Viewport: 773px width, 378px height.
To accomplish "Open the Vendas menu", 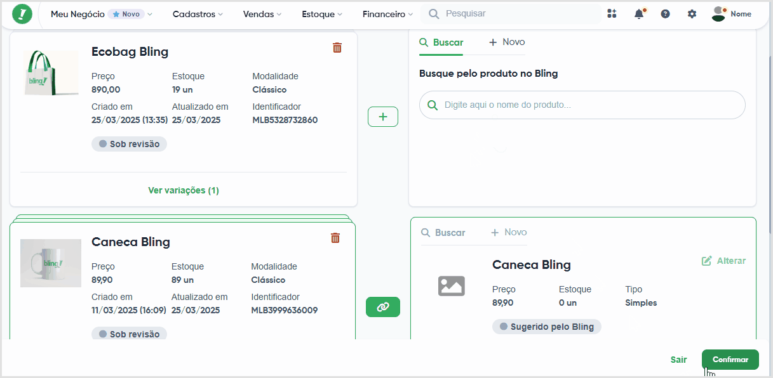I will pyautogui.click(x=262, y=14).
